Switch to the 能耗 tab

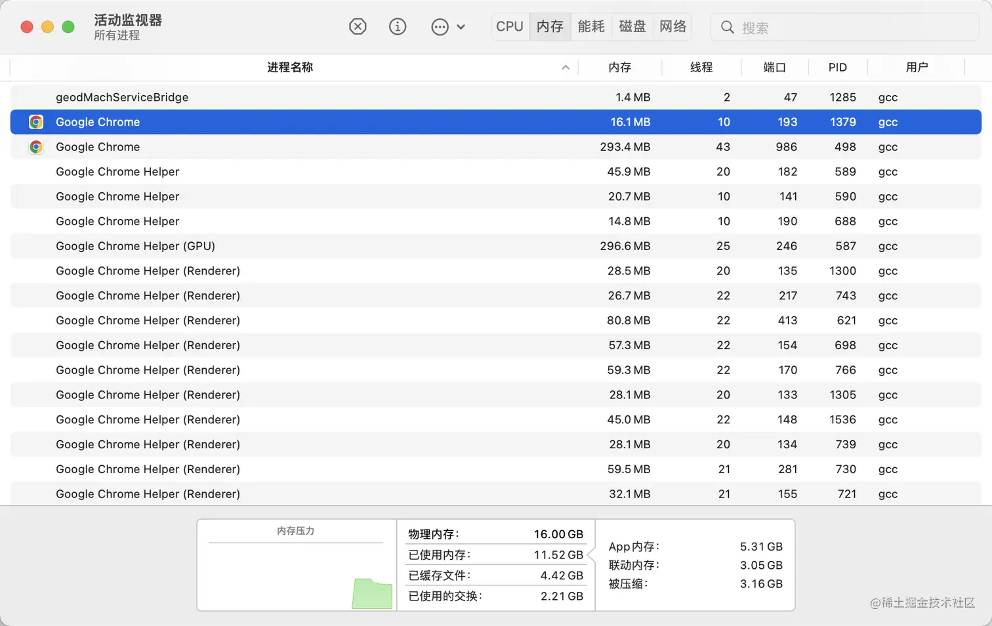[x=591, y=26]
